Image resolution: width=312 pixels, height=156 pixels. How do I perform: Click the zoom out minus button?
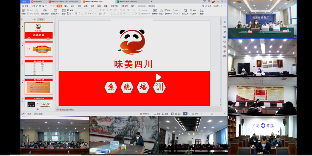pyautogui.click(x=202, y=114)
